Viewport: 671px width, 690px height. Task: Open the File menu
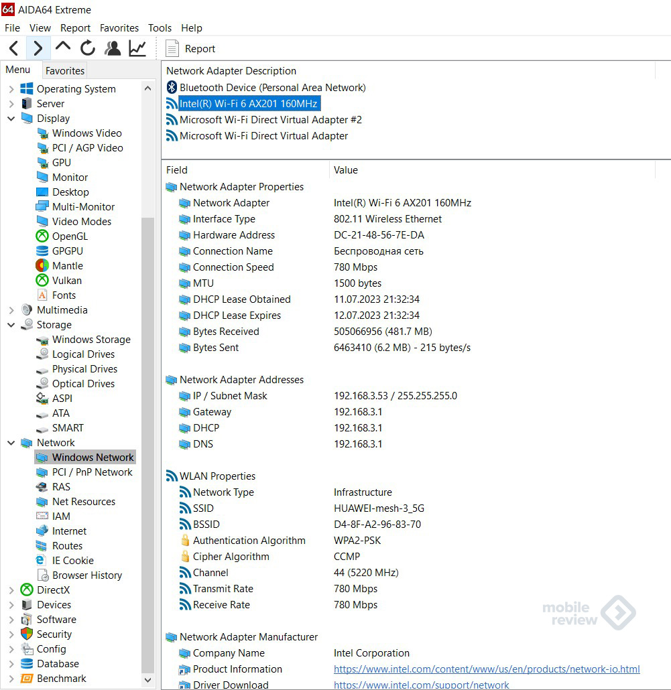pyautogui.click(x=12, y=27)
